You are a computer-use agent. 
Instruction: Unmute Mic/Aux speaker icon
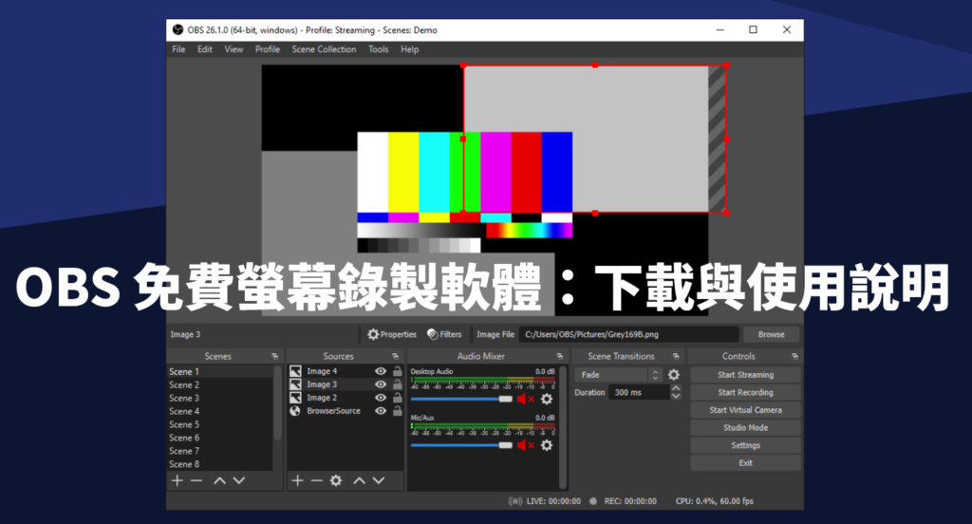525,445
